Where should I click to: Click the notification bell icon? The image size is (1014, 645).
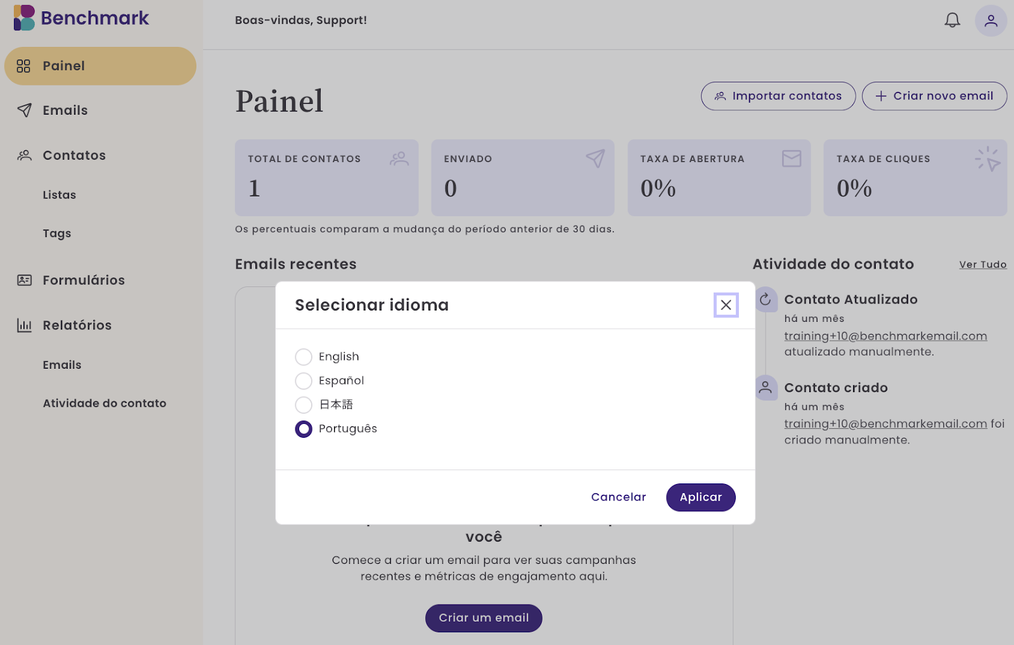tap(952, 20)
